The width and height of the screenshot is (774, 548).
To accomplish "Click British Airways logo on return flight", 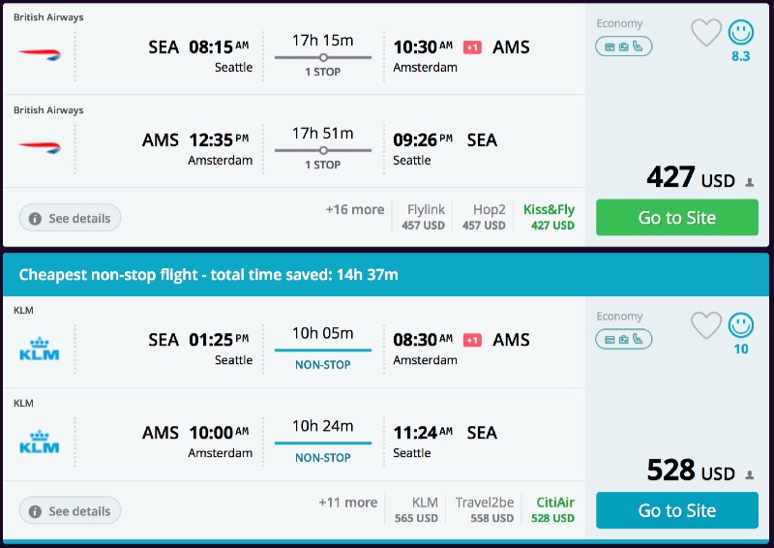I will [x=39, y=146].
